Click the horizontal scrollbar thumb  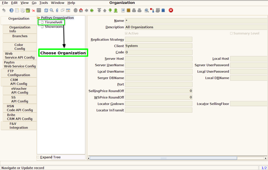(x=163, y=158)
